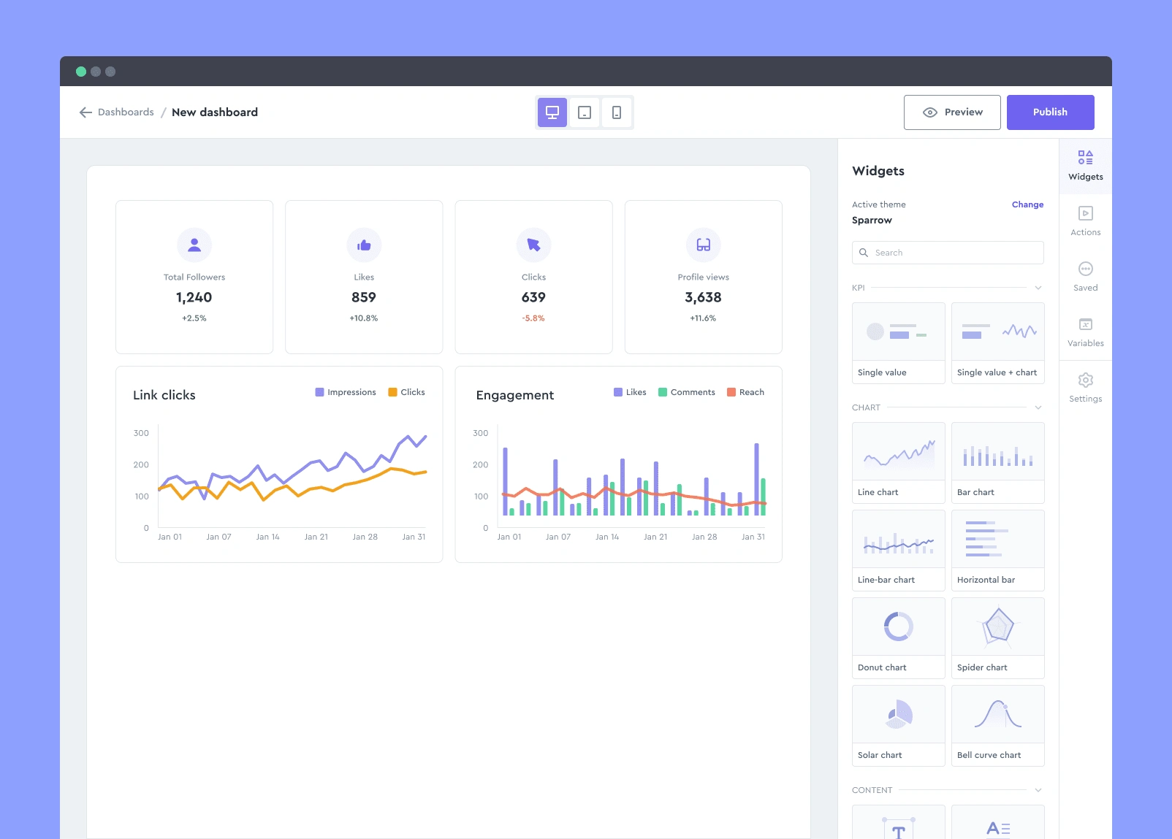Click Change active theme link
The height and width of the screenshot is (839, 1172).
coord(1027,204)
